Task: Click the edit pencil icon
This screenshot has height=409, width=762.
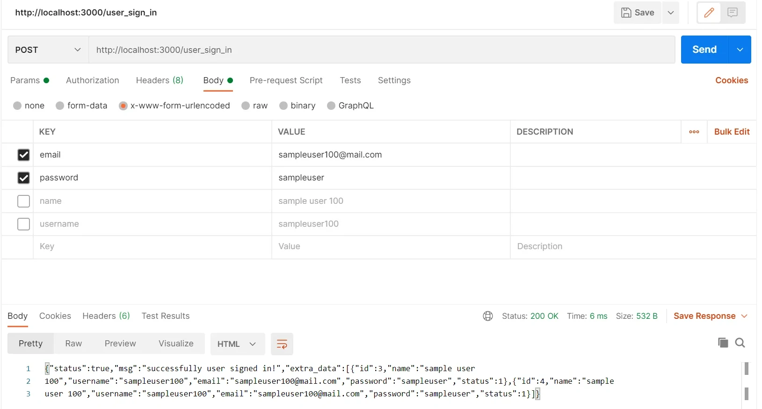Action: [709, 13]
